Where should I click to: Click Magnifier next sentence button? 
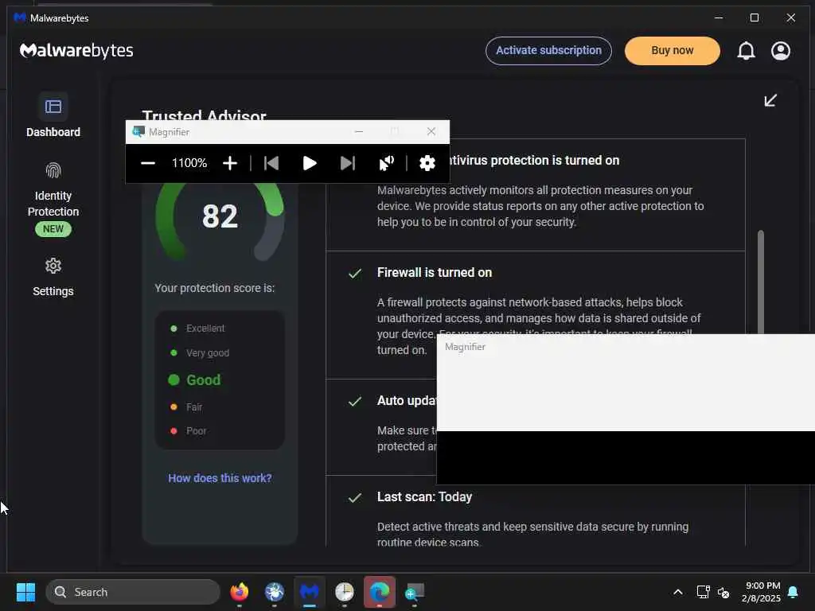[x=347, y=163]
